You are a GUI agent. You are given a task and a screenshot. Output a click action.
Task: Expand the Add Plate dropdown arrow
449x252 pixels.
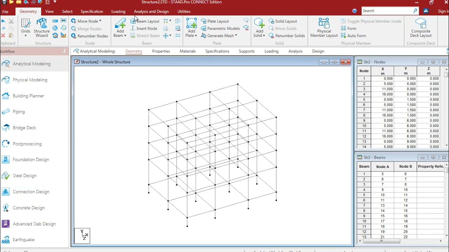coord(196,35)
